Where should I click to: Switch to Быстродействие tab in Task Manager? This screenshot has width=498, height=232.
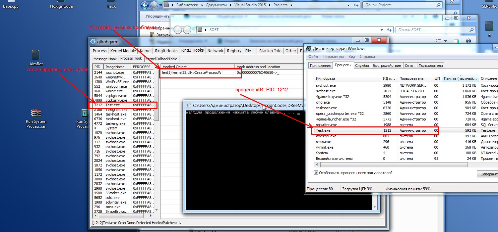tap(387, 66)
